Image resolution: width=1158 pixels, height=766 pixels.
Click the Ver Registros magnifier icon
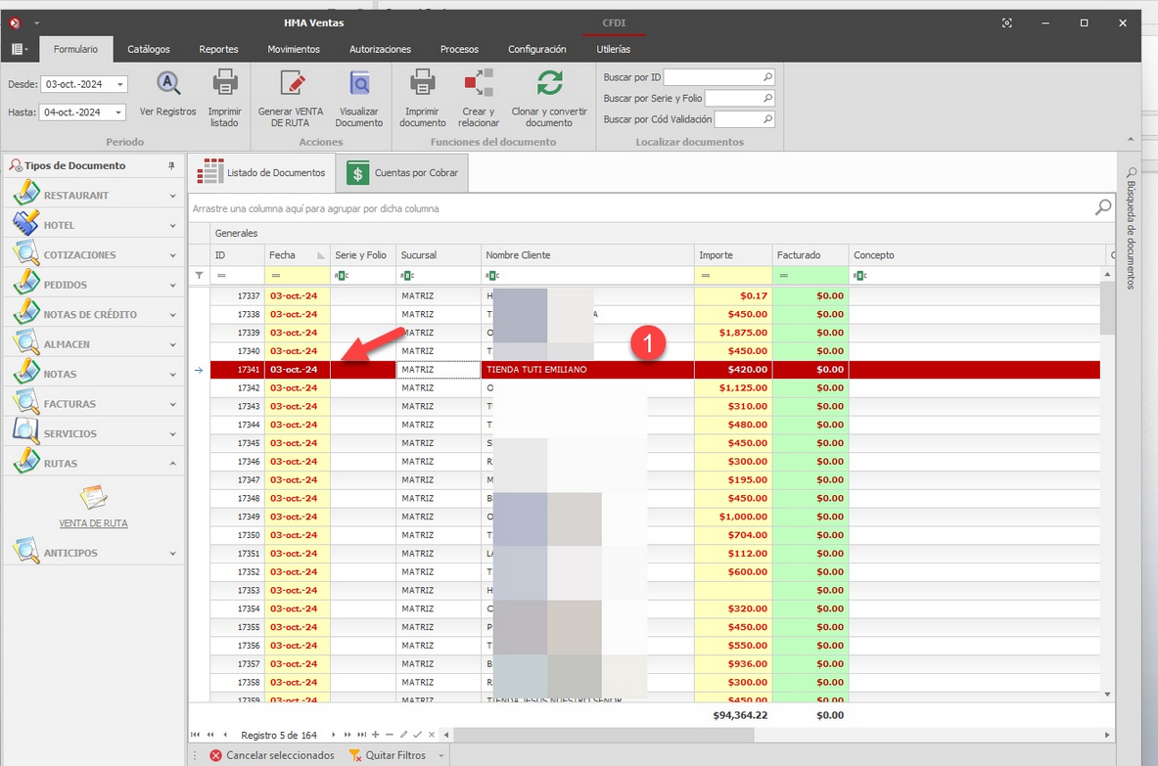click(x=167, y=82)
